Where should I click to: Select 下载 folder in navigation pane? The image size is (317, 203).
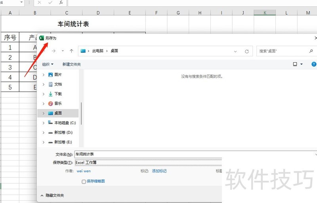(58, 94)
